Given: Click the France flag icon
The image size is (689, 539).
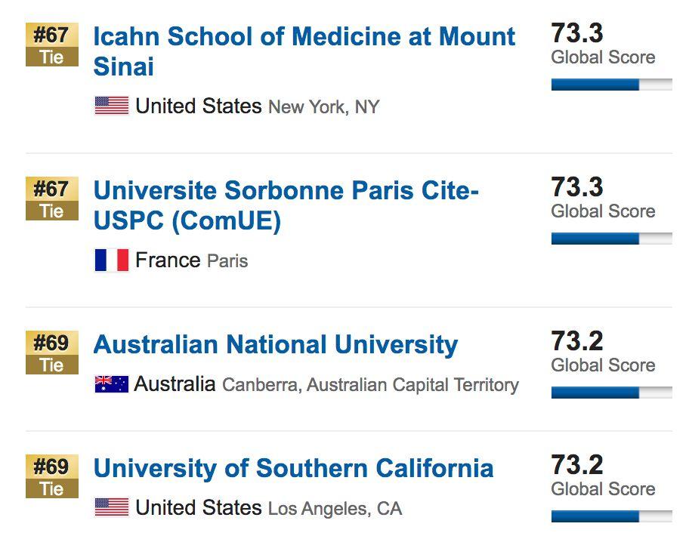Looking at the screenshot, I should pos(111,260).
